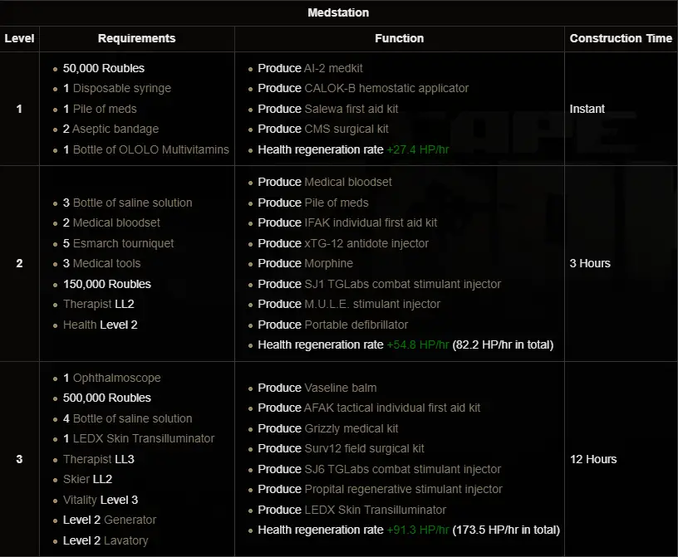Follow the xTG-12 antidote injector link
The image size is (678, 557).
click(x=366, y=243)
